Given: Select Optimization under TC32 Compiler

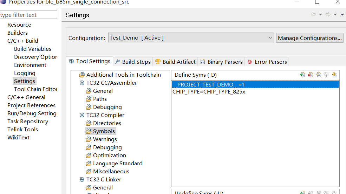Looking at the screenshot, I should [109, 155].
